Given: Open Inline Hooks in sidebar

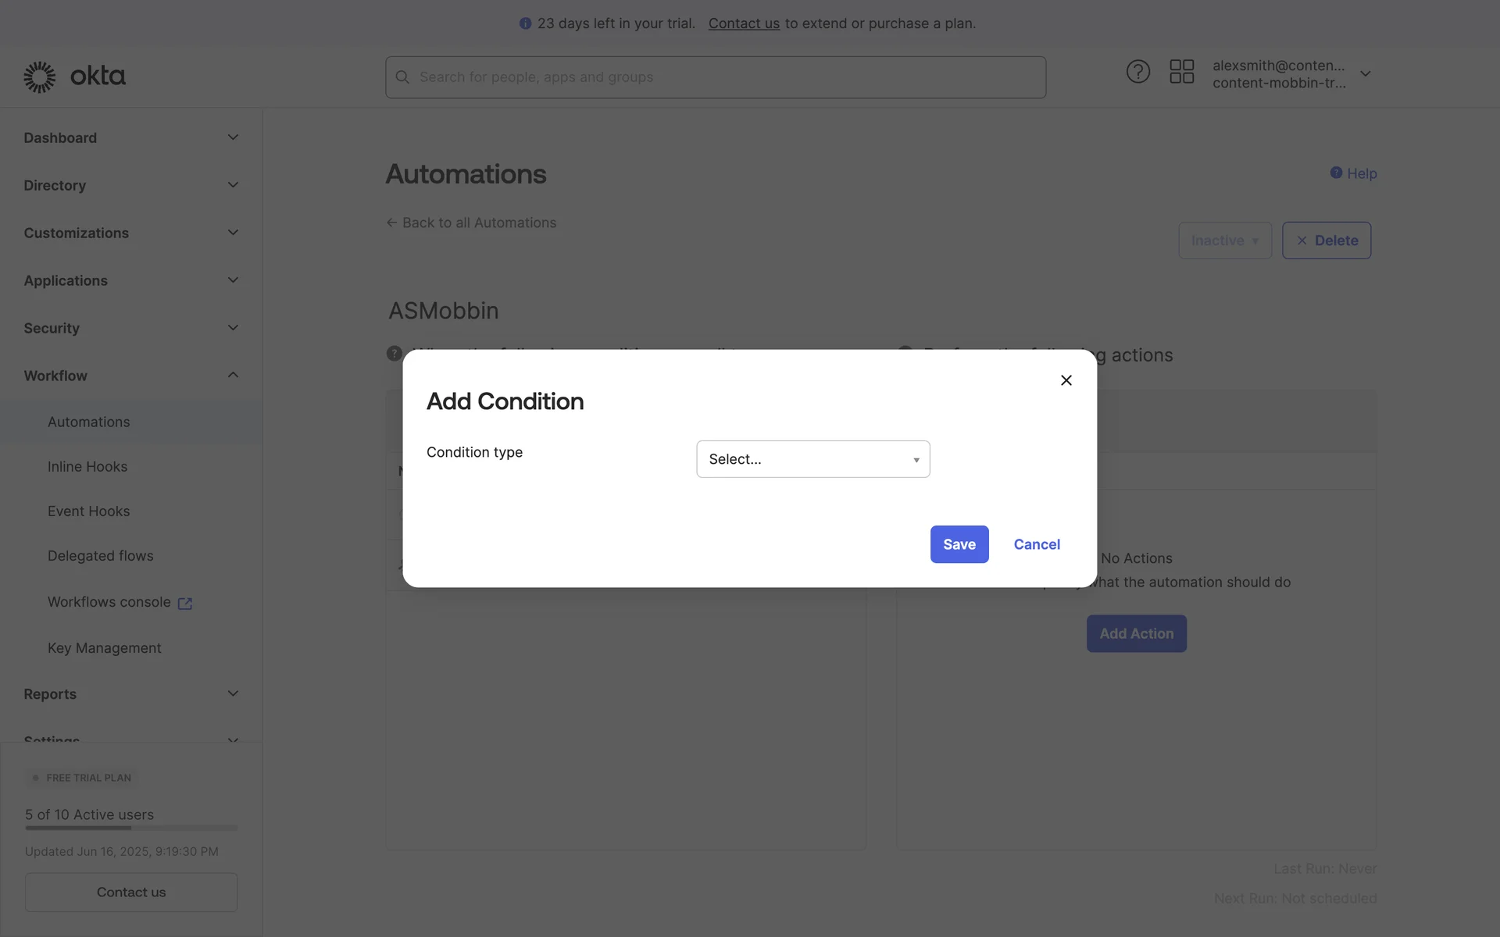Looking at the screenshot, I should click(x=87, y=466).
